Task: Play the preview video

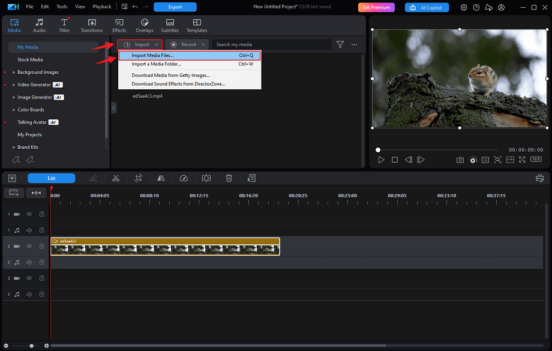Action: (x=381, y=160)
